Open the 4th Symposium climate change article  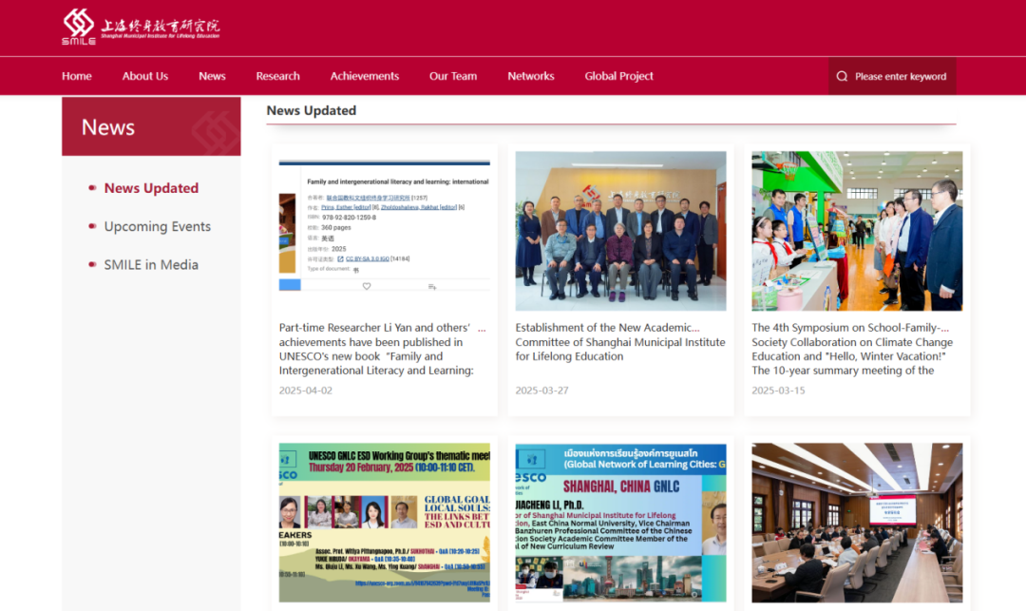[852, 349]
